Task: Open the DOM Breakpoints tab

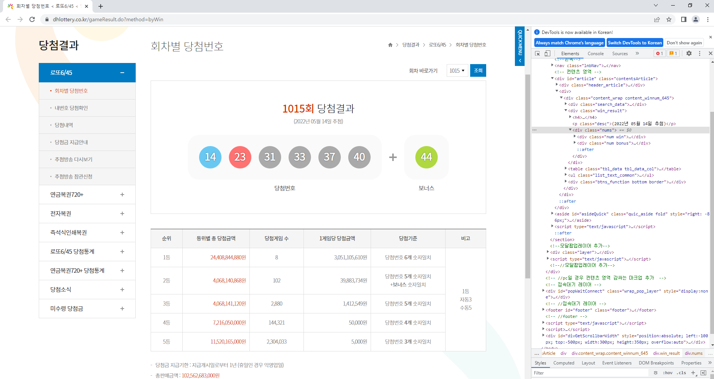Action: (656, 363)
